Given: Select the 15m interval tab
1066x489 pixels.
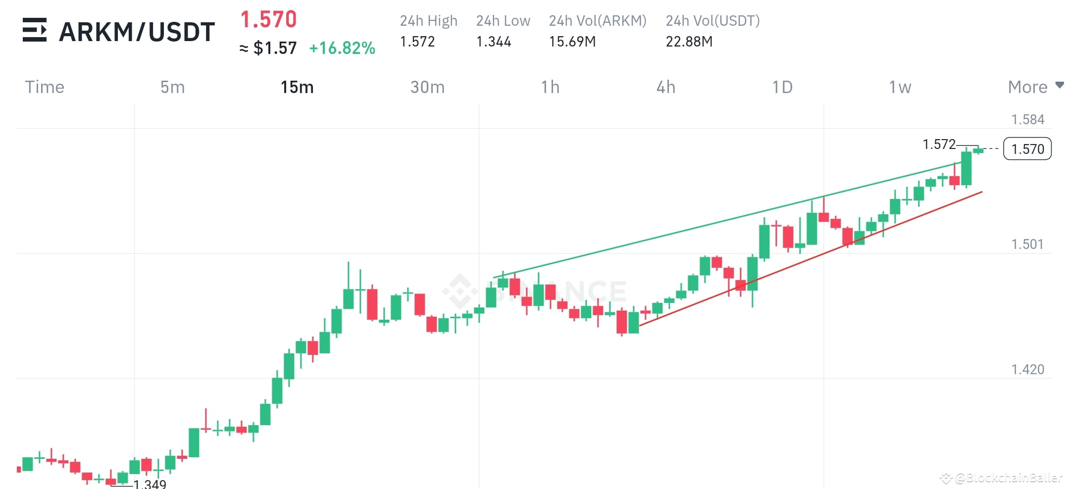Looking at the screenshot, I should [x=296, y=87].
